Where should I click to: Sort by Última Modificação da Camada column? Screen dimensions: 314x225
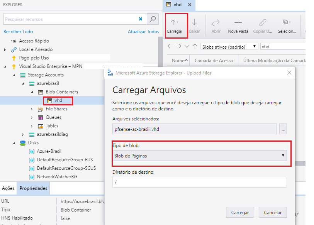(274, 61)
